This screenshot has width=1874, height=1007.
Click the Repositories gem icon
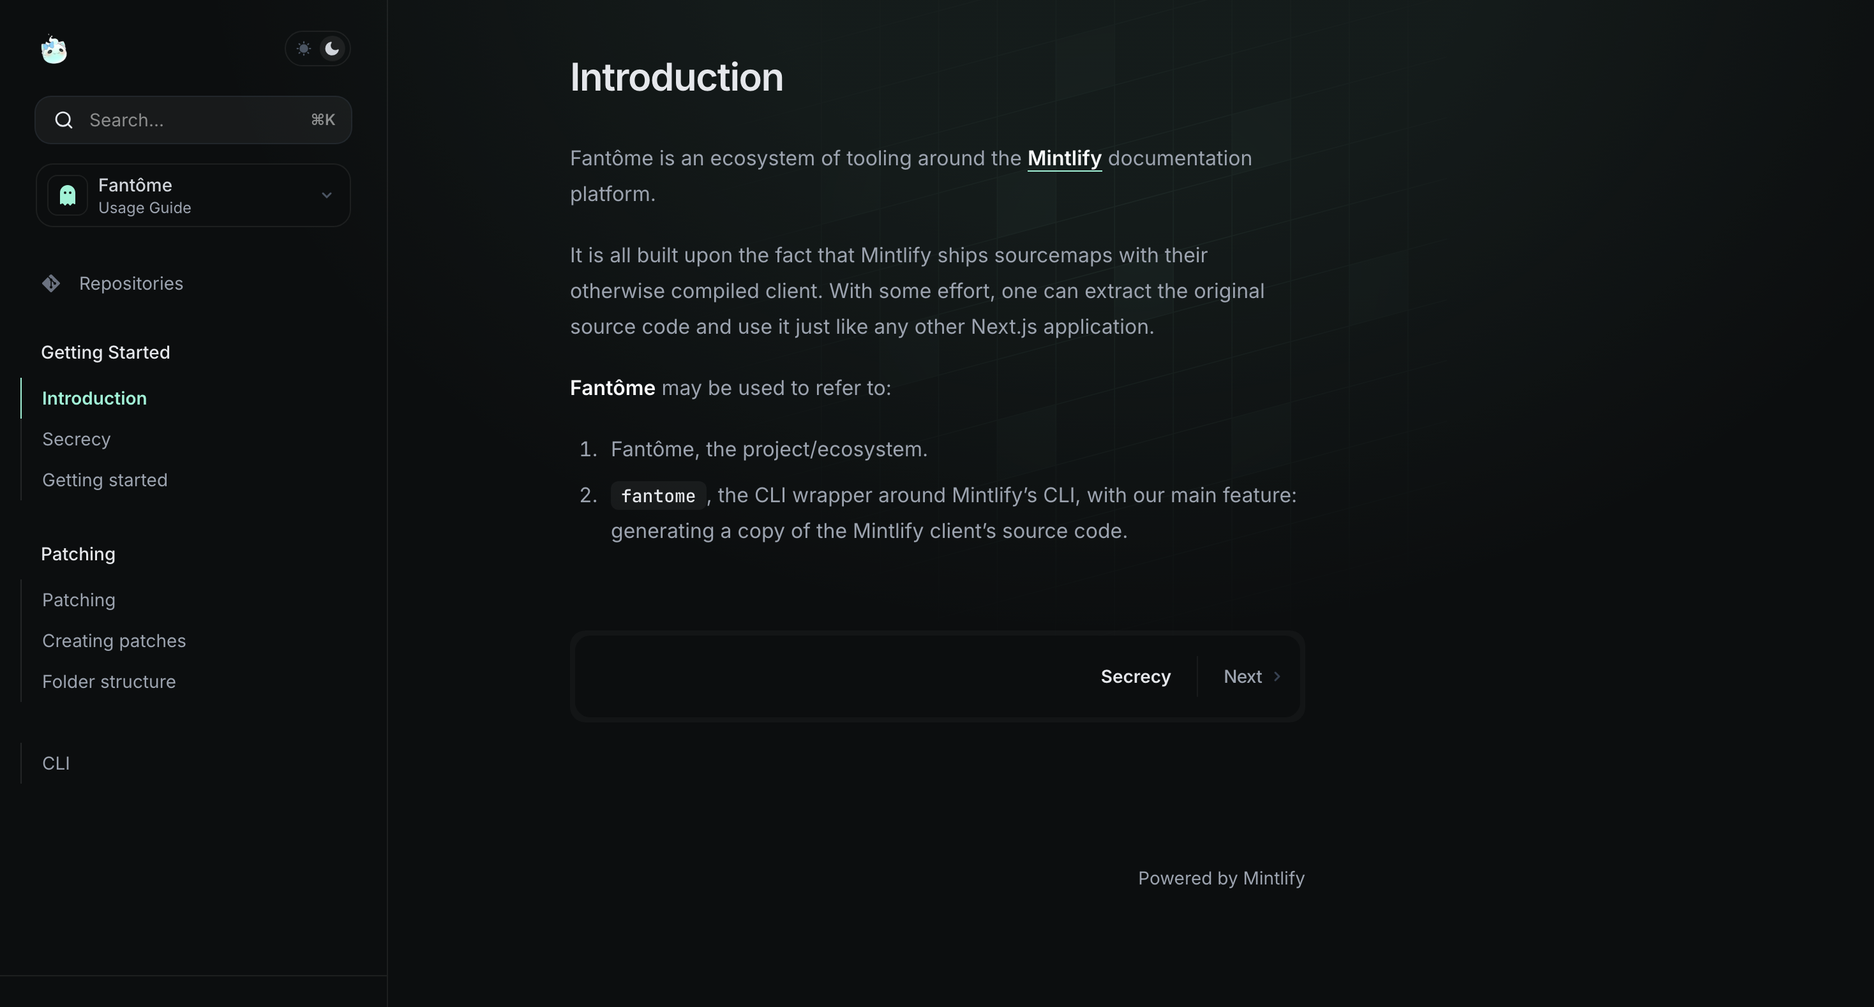51,283
